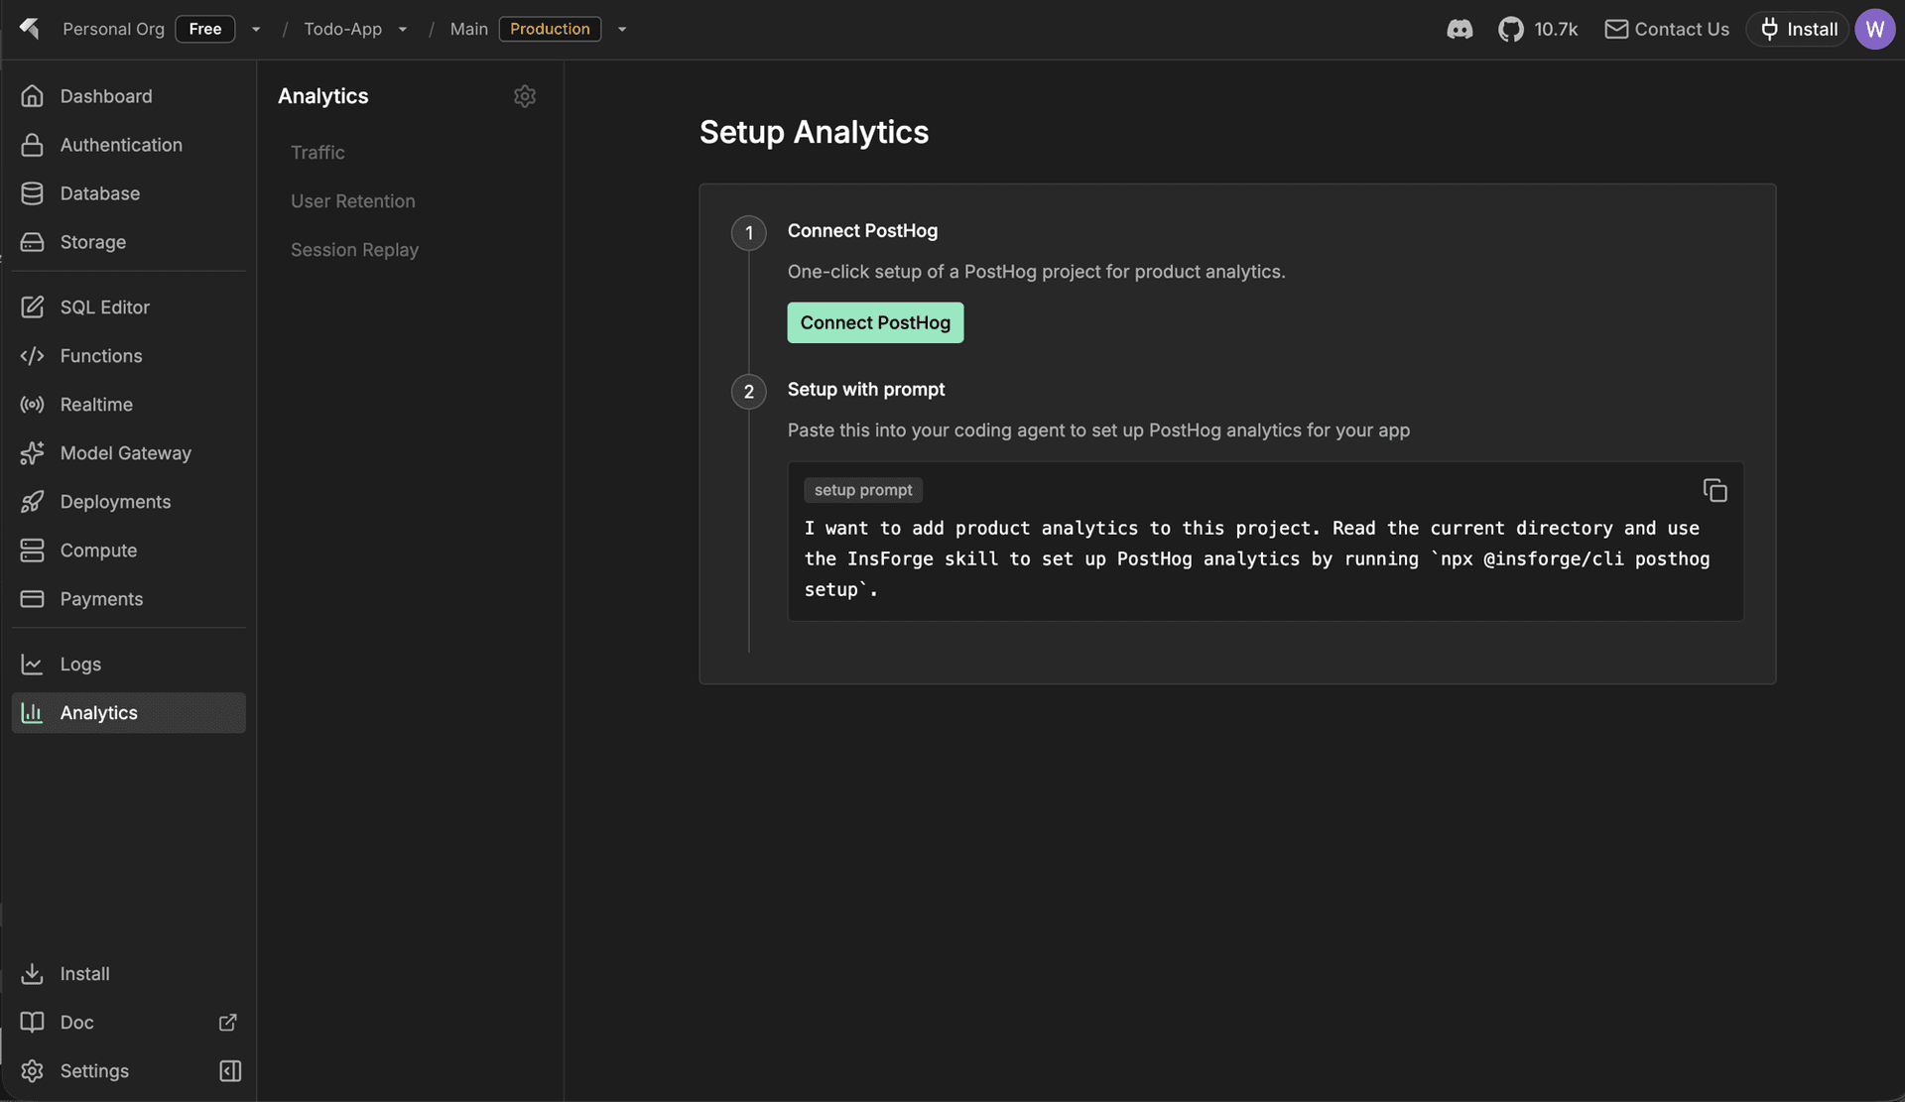Go to the Authentication menu item
The height and width of the screenshot is (1102, 1905).
(x=129, y=145)
